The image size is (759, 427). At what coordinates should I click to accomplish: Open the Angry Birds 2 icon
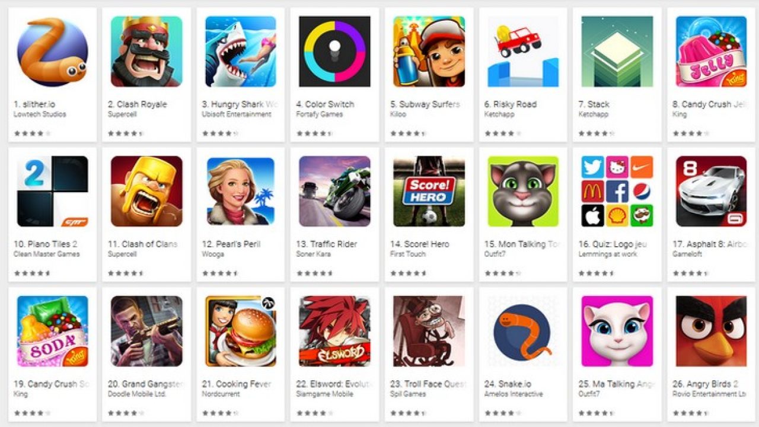pyautogui.click(x=712, y=332)
